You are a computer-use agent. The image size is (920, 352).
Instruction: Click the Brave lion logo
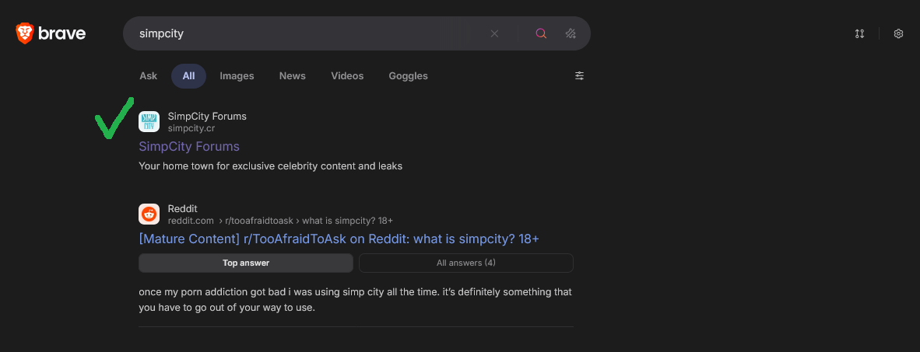(25, 33)
